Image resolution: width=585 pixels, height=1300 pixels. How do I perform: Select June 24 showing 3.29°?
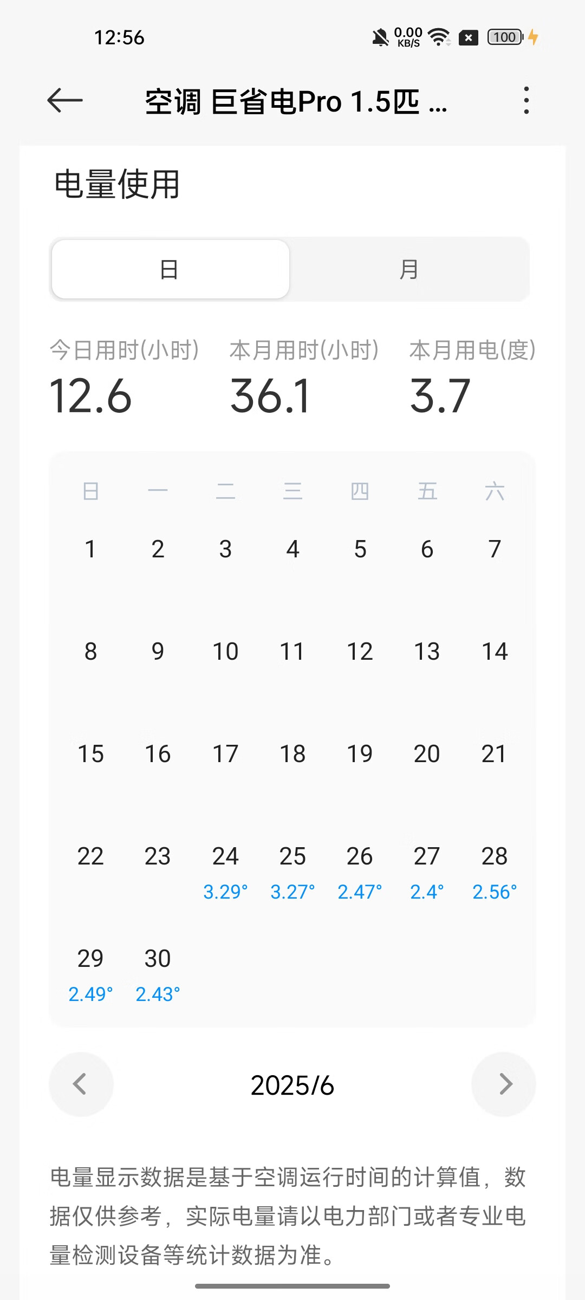point(225,872)
